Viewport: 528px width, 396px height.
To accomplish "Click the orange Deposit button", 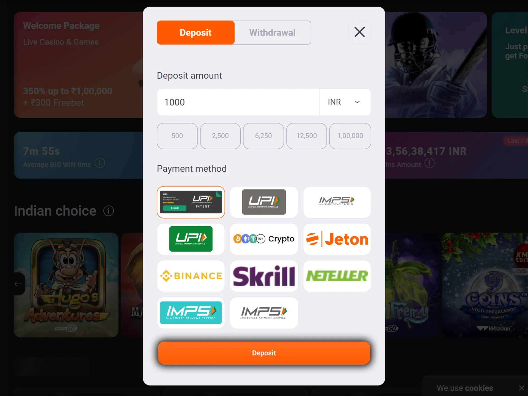I will click(x=264, y=353).
